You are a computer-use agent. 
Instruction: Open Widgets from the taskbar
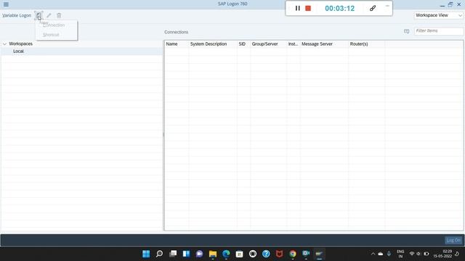point(186,254)
